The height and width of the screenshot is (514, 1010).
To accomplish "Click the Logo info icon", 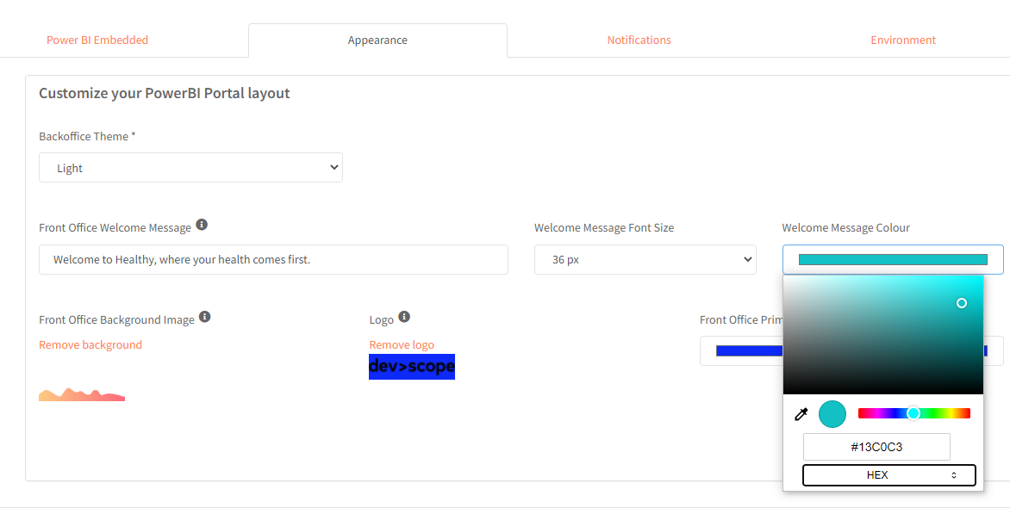I will [404, 317].
